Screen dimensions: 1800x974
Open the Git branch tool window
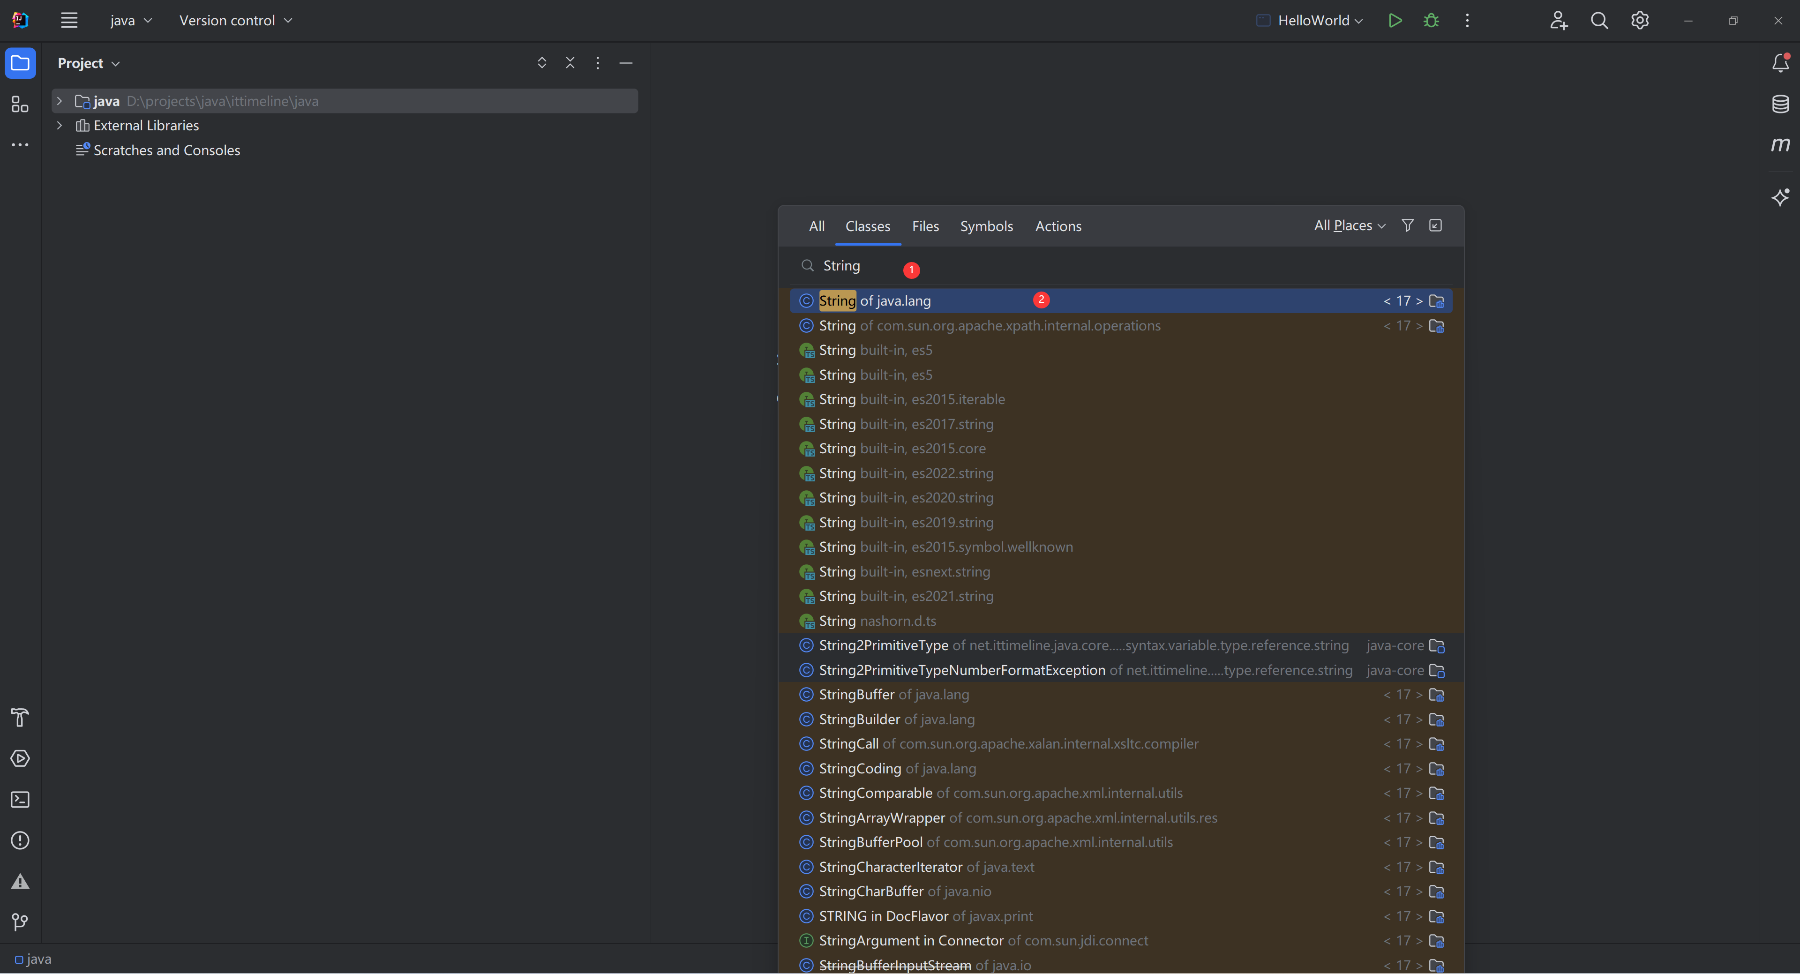(x=20, y=922)
